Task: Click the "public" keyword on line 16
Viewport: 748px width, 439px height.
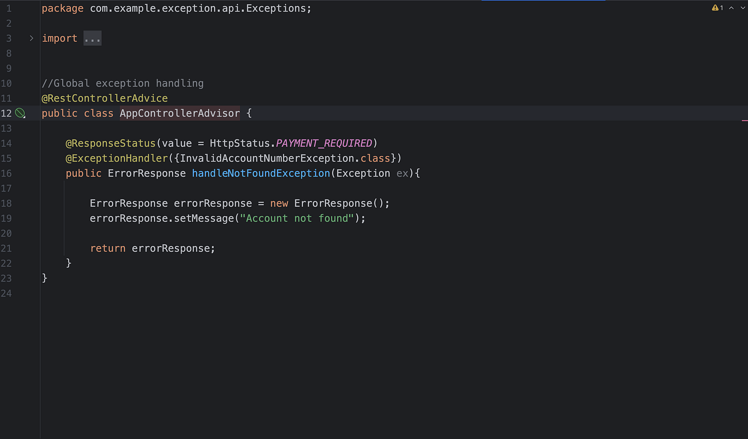Action: [84, 173]
